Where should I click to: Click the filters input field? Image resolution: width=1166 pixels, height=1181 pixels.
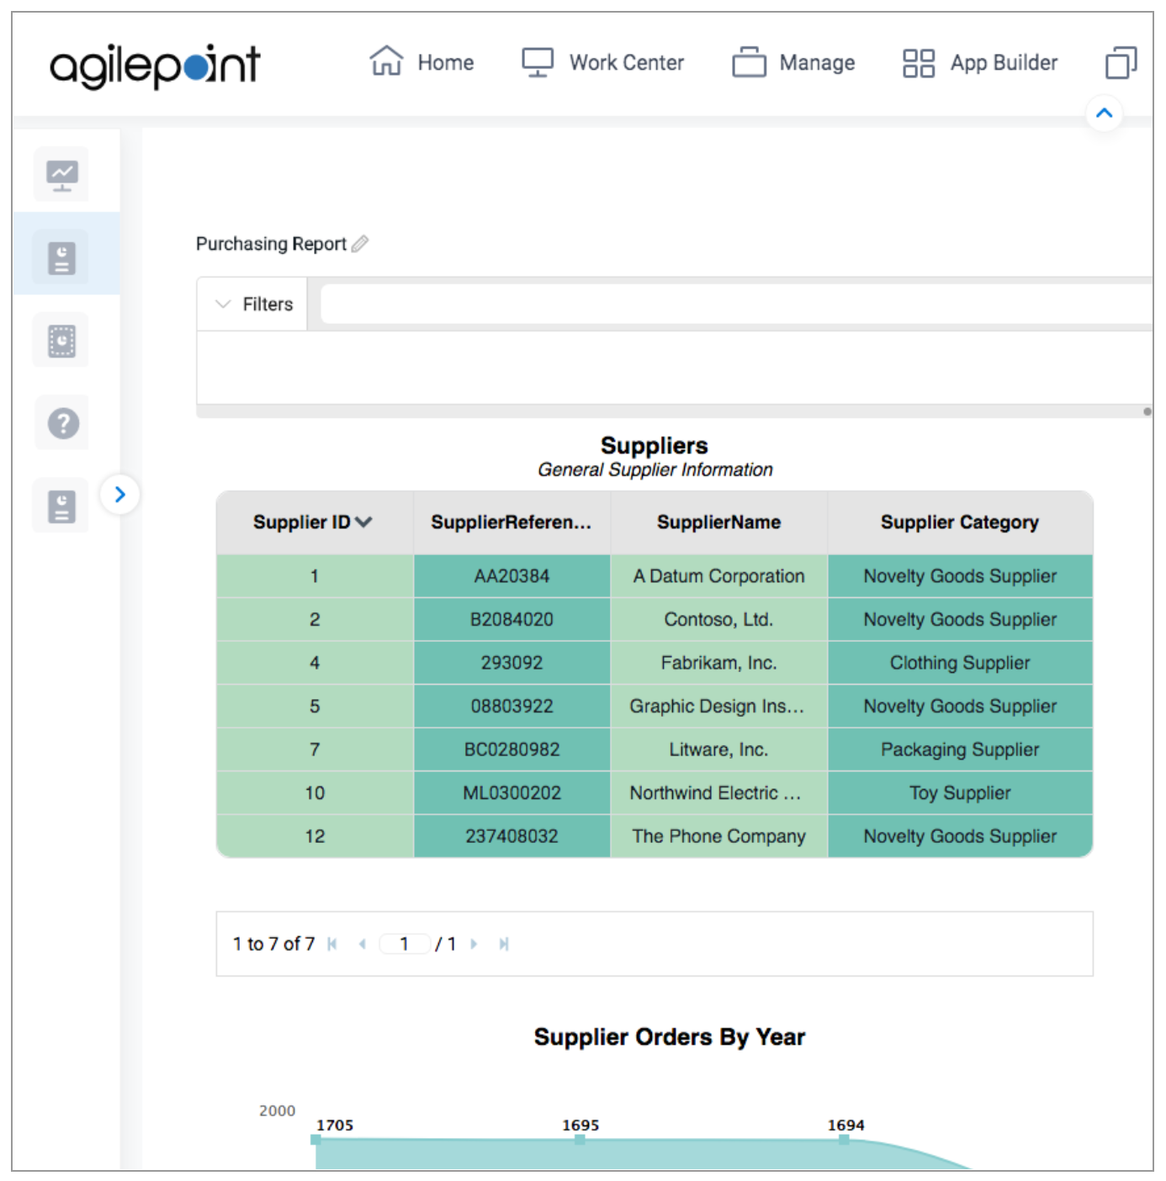(x=737, y=304)
